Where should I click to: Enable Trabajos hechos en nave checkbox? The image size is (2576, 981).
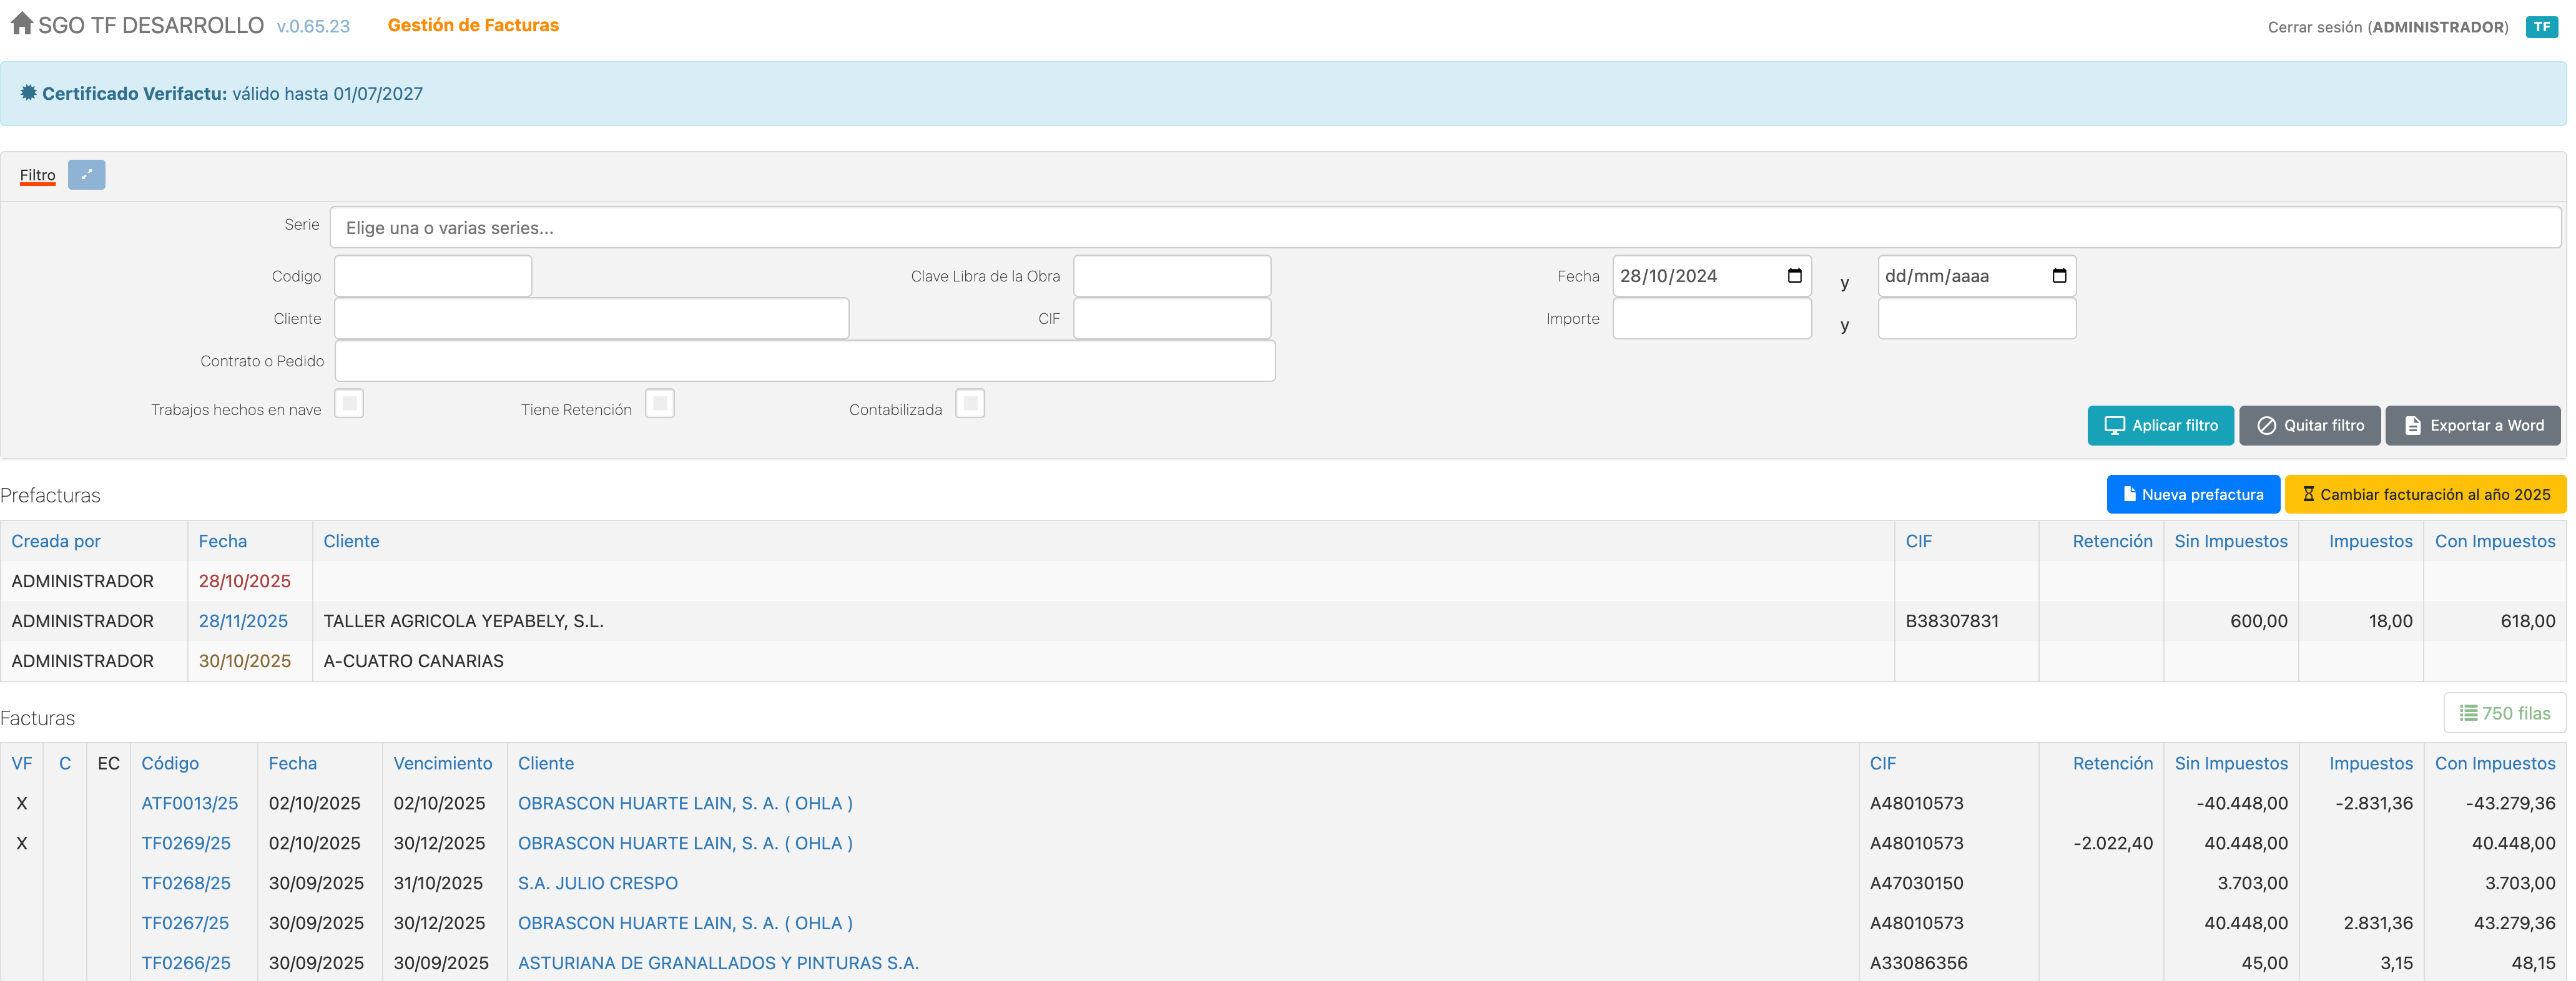pyautogui.click(x=349, y=404)
